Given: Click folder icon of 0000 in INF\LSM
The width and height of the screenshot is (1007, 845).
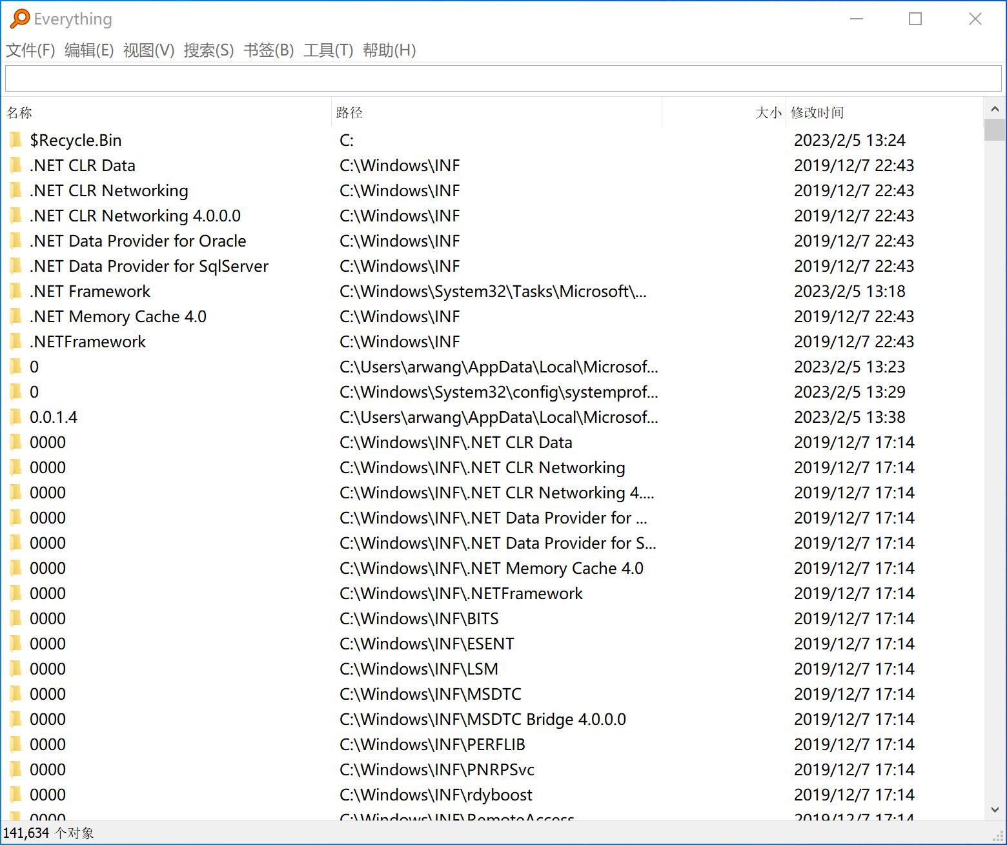Looking at the screenshot, I should tap(16, 669).
